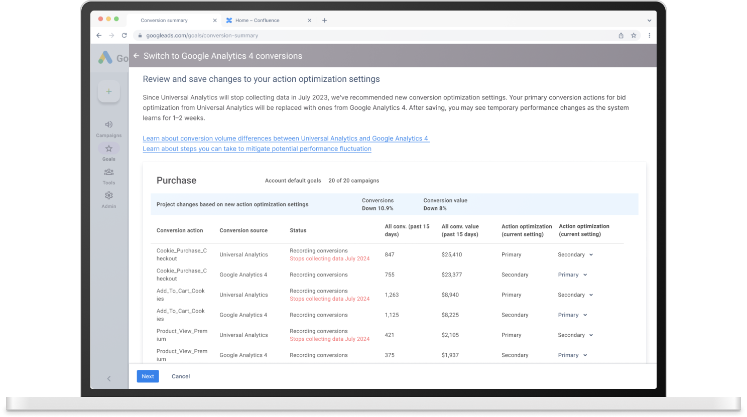Click the $8,940 value cell
Image resolution: width=747 pixels, height=417 pixels.
click(450, 295)
